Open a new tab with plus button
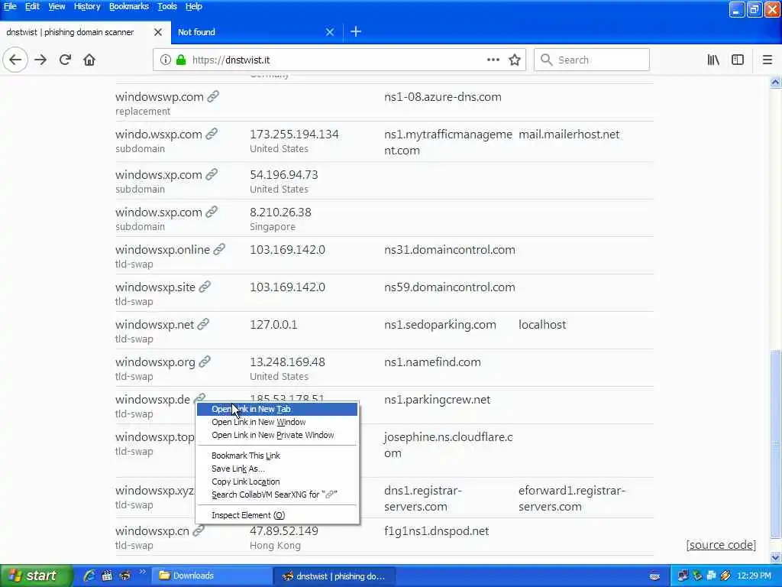This screenshot has height=587, width=782. [x=356, y=32]
